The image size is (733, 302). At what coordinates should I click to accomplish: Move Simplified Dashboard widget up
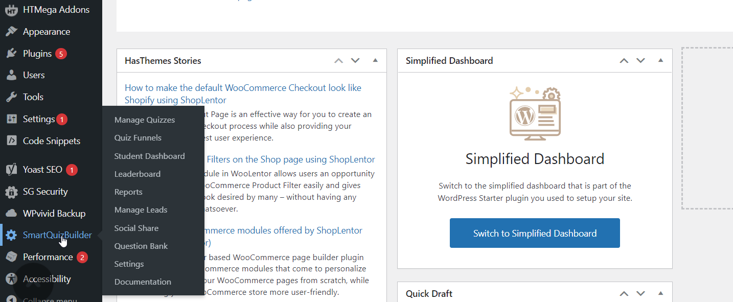(x=624, y=60)
